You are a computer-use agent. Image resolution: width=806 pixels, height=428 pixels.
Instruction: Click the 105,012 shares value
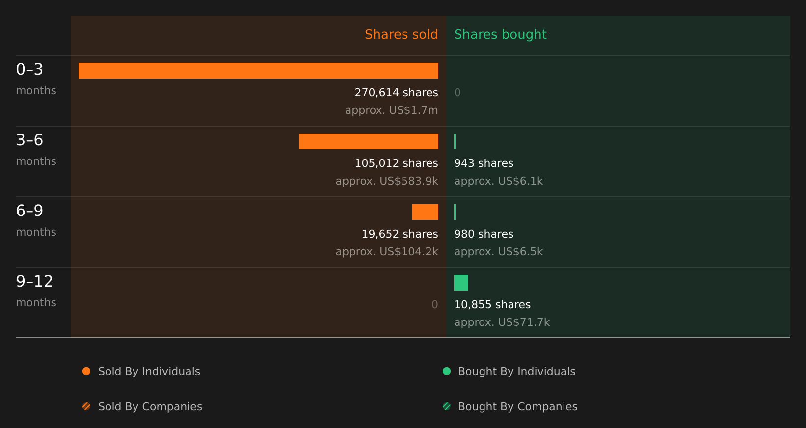coord(397,163)
